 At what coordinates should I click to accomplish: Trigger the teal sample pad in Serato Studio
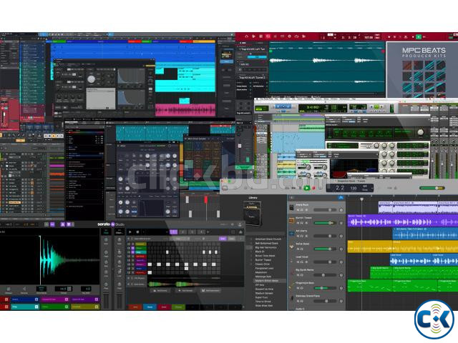pos(24,307)
